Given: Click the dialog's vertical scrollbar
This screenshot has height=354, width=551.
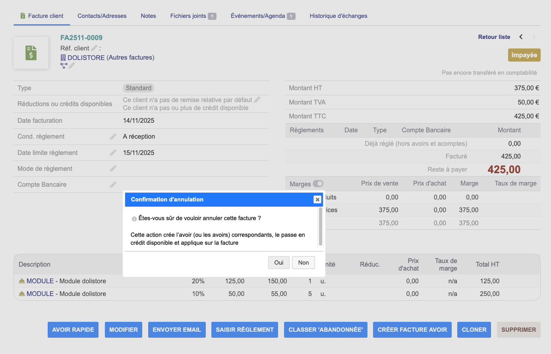Looking at the screenshot, I should [320, 227].
